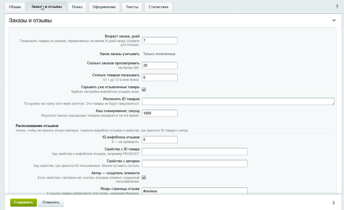Click the Свойство с ID товара field
This screenshot has width=344, height=210.
pos(195,151)
